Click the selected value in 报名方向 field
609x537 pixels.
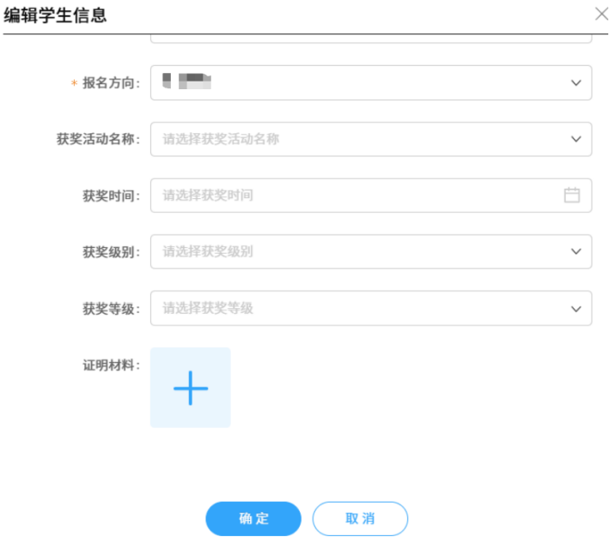187,83
